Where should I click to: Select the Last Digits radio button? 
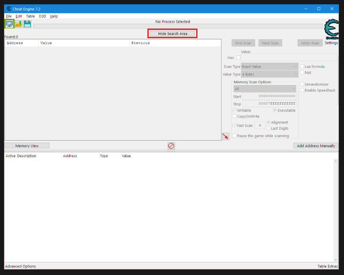[268, 128]
